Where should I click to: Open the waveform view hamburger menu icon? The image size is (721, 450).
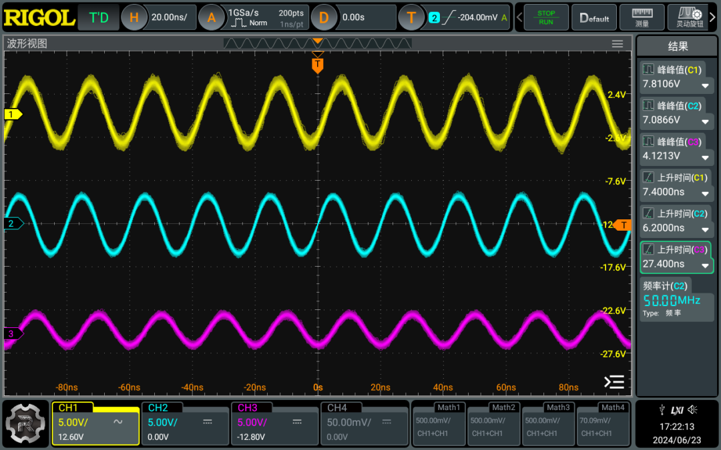pyautogui.click(x=618, y=43)
